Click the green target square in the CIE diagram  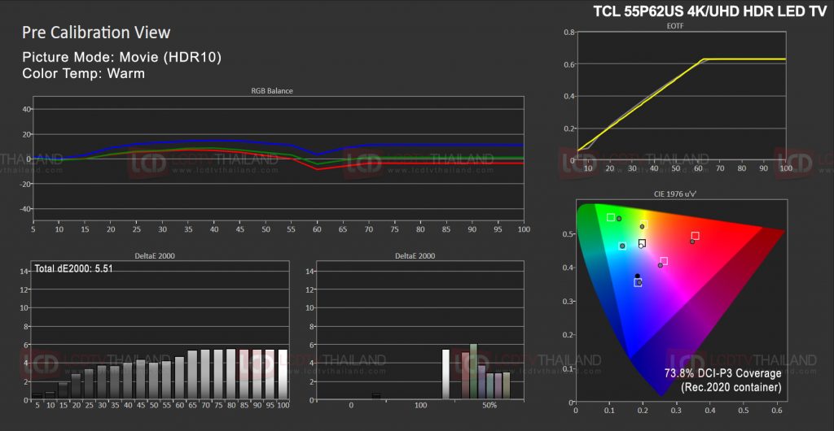[611, 218]
